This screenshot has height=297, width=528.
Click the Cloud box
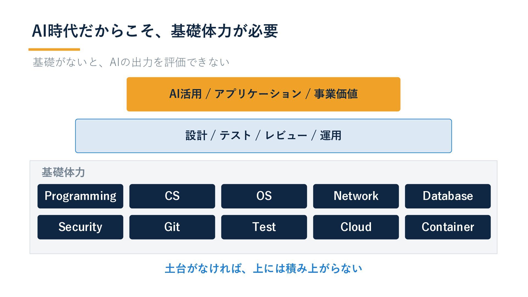click(356, 227)
